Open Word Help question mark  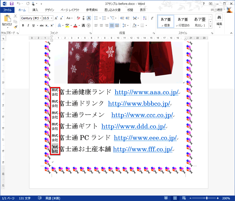tap(204, 3)
